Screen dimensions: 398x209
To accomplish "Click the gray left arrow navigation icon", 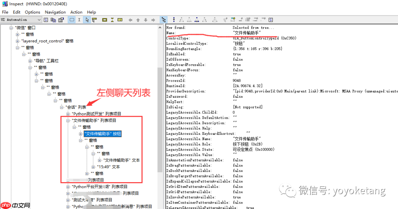I will 130,20.
